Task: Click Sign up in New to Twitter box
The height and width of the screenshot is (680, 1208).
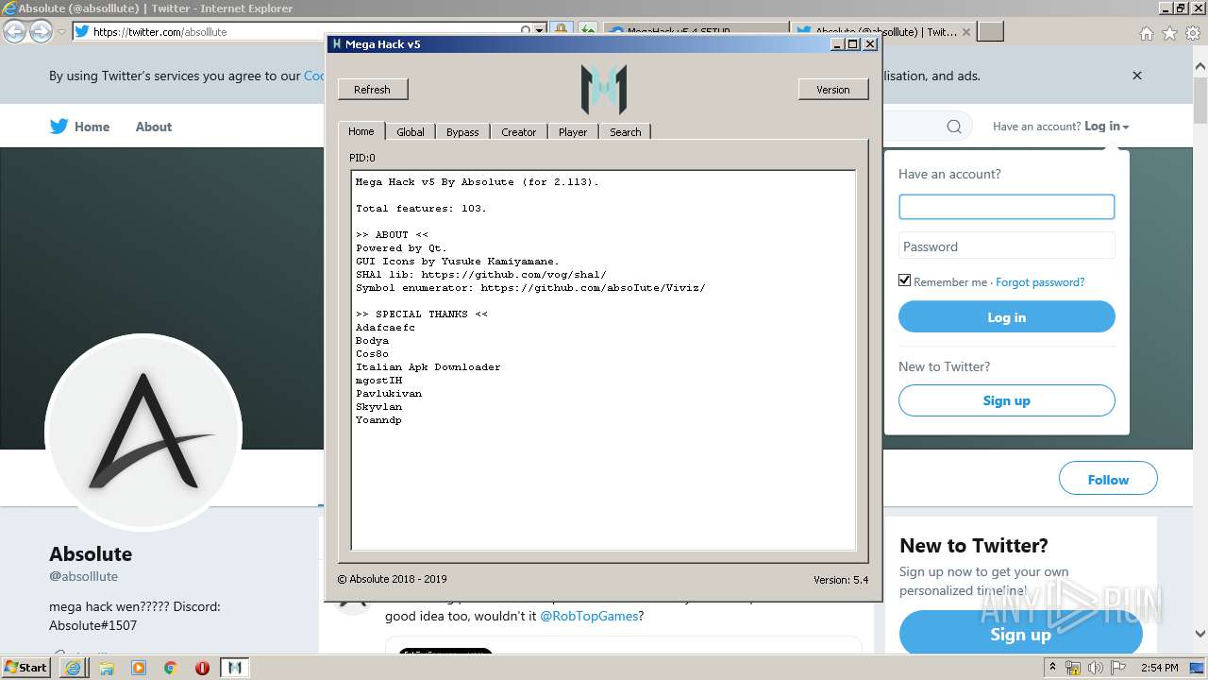Action: point(1020,634)
